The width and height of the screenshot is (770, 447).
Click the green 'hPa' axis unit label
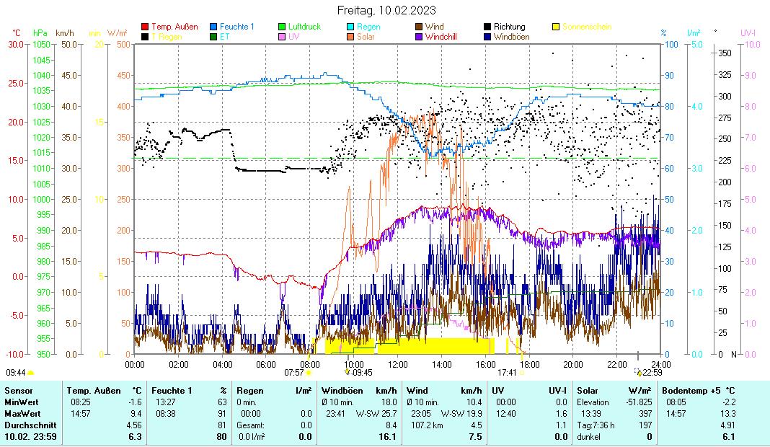40,33
